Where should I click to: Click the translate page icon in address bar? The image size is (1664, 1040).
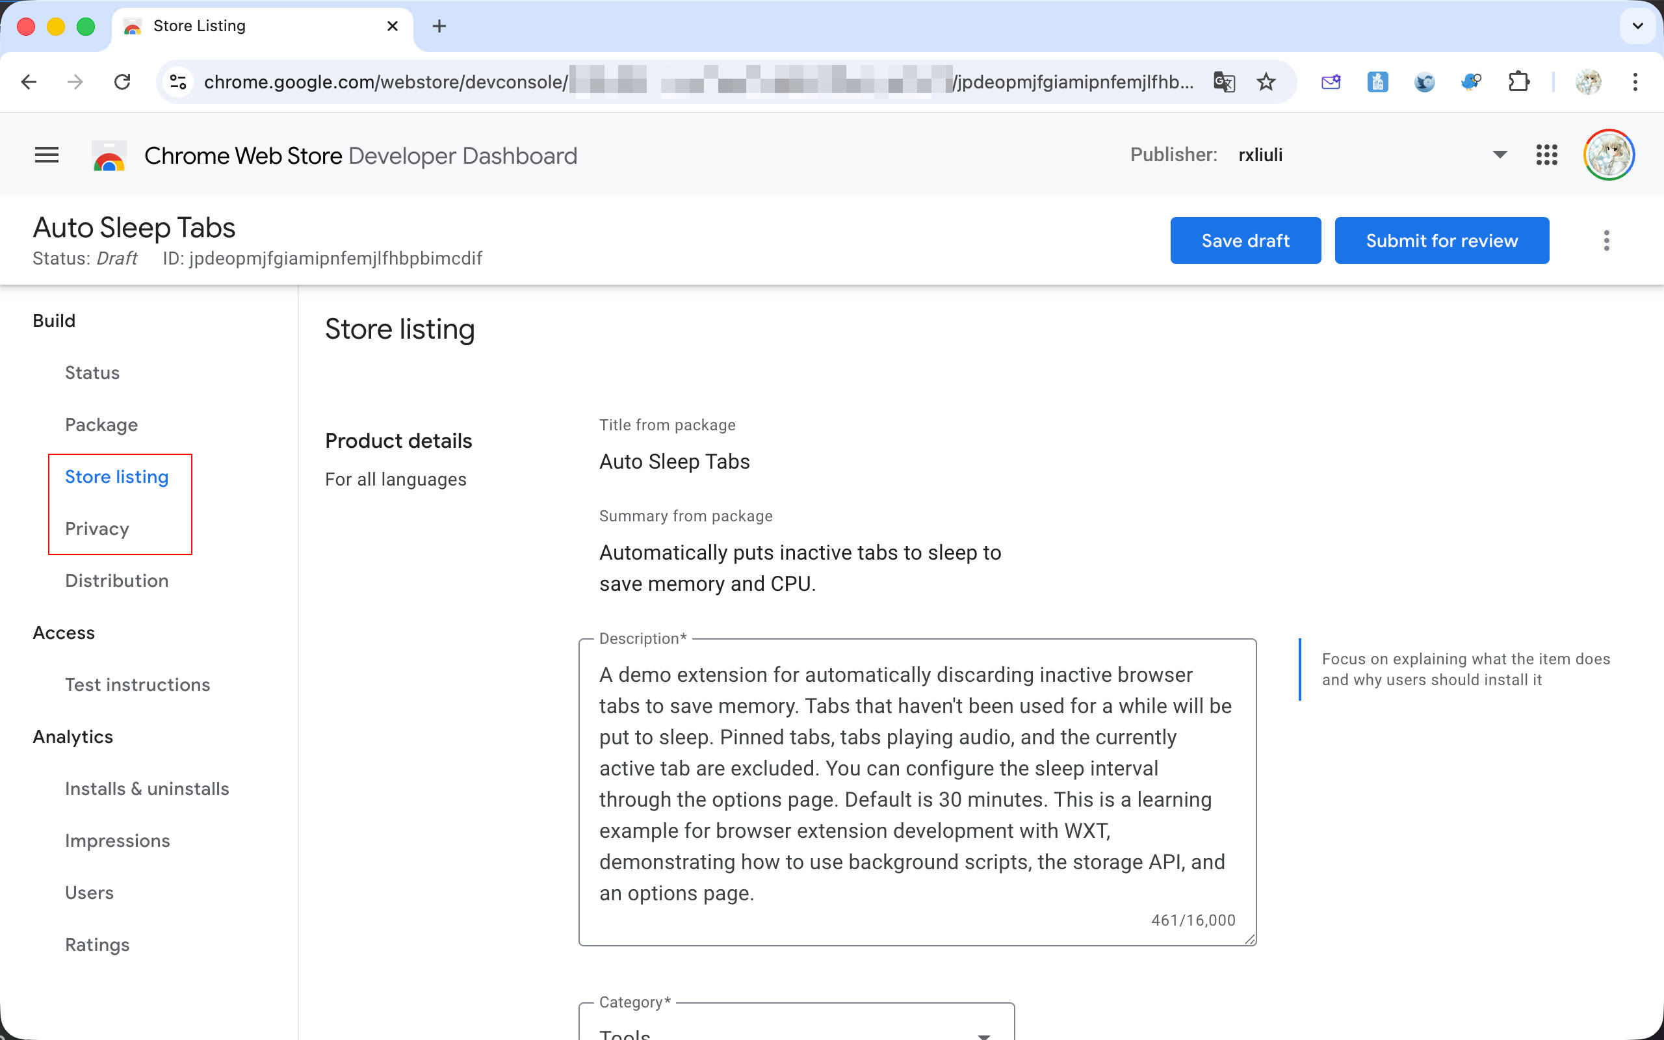click(1224, 83)
